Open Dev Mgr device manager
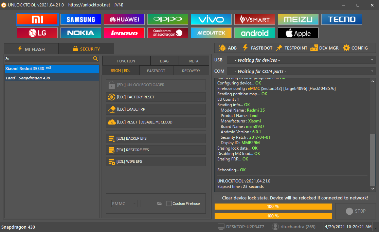The width and height of the screenshot is (379, 232). (x=325, y=48)
